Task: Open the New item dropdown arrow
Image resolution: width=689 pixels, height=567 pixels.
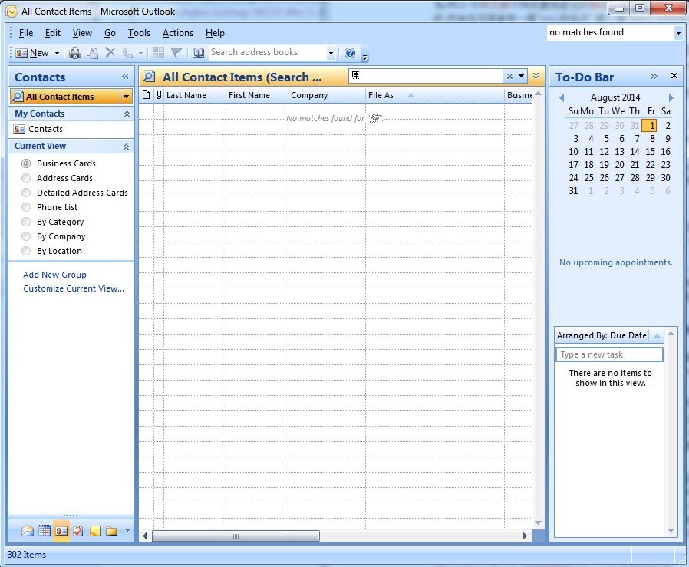Action: tap(57, 53)
